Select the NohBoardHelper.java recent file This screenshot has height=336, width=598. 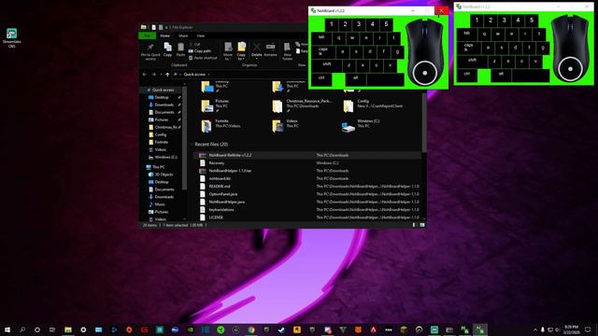(308, 202)
